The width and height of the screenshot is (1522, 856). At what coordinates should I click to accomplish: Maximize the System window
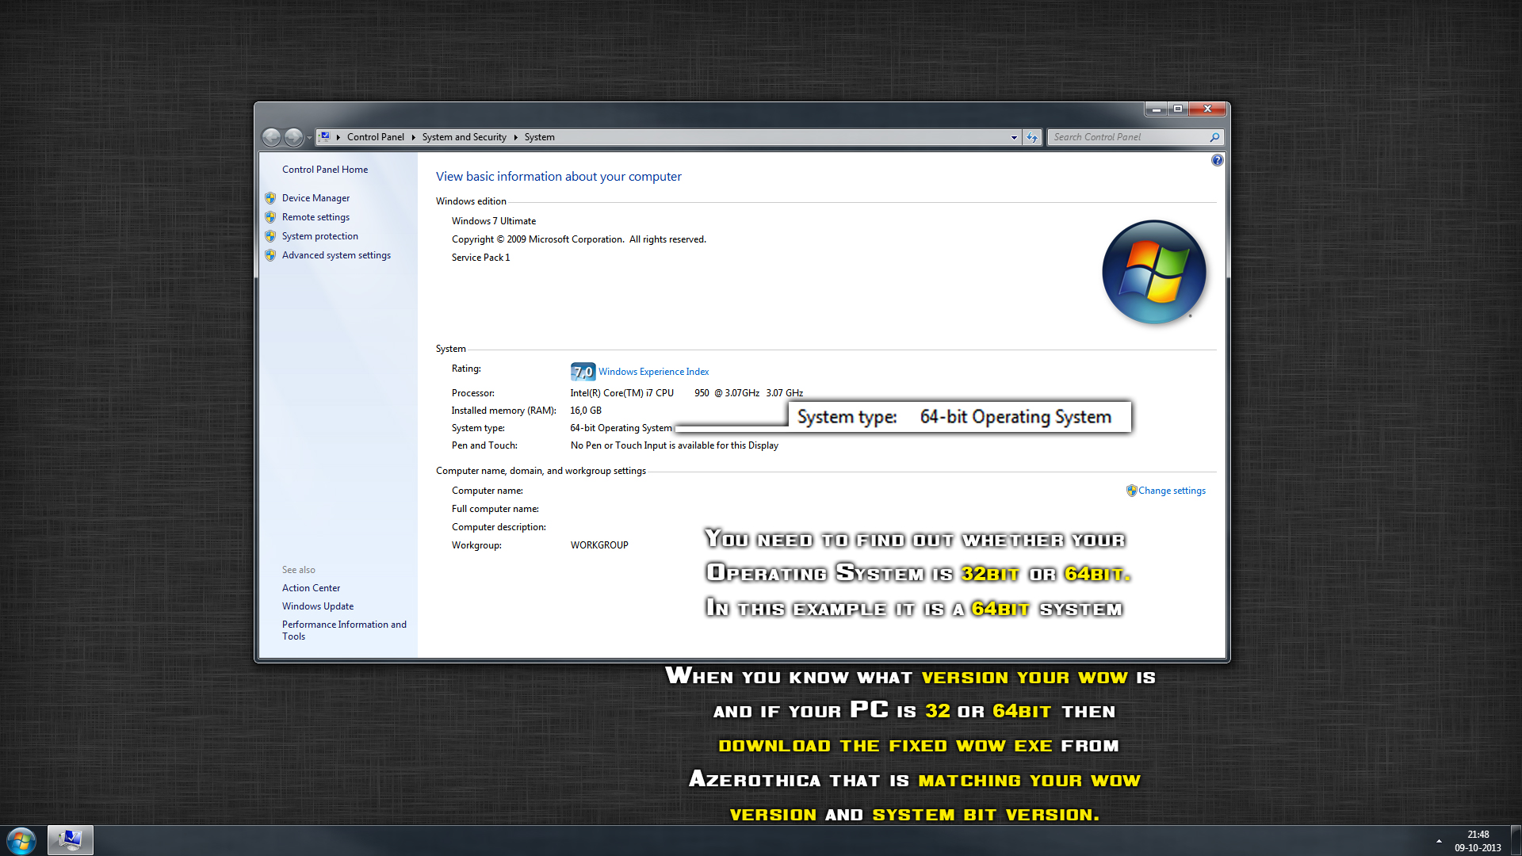[1178, 109]
